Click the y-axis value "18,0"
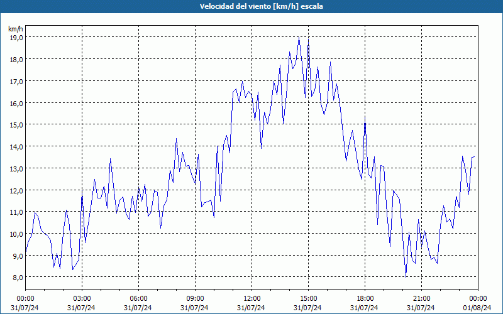Viewport: 503px width, 314px height. (16, 60)
